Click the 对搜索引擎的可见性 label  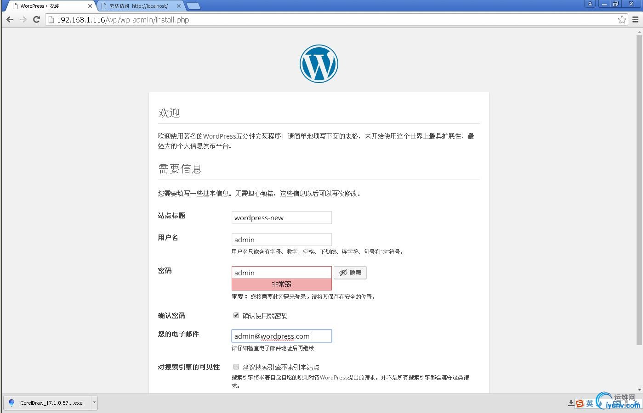click(x=189, y=367)
